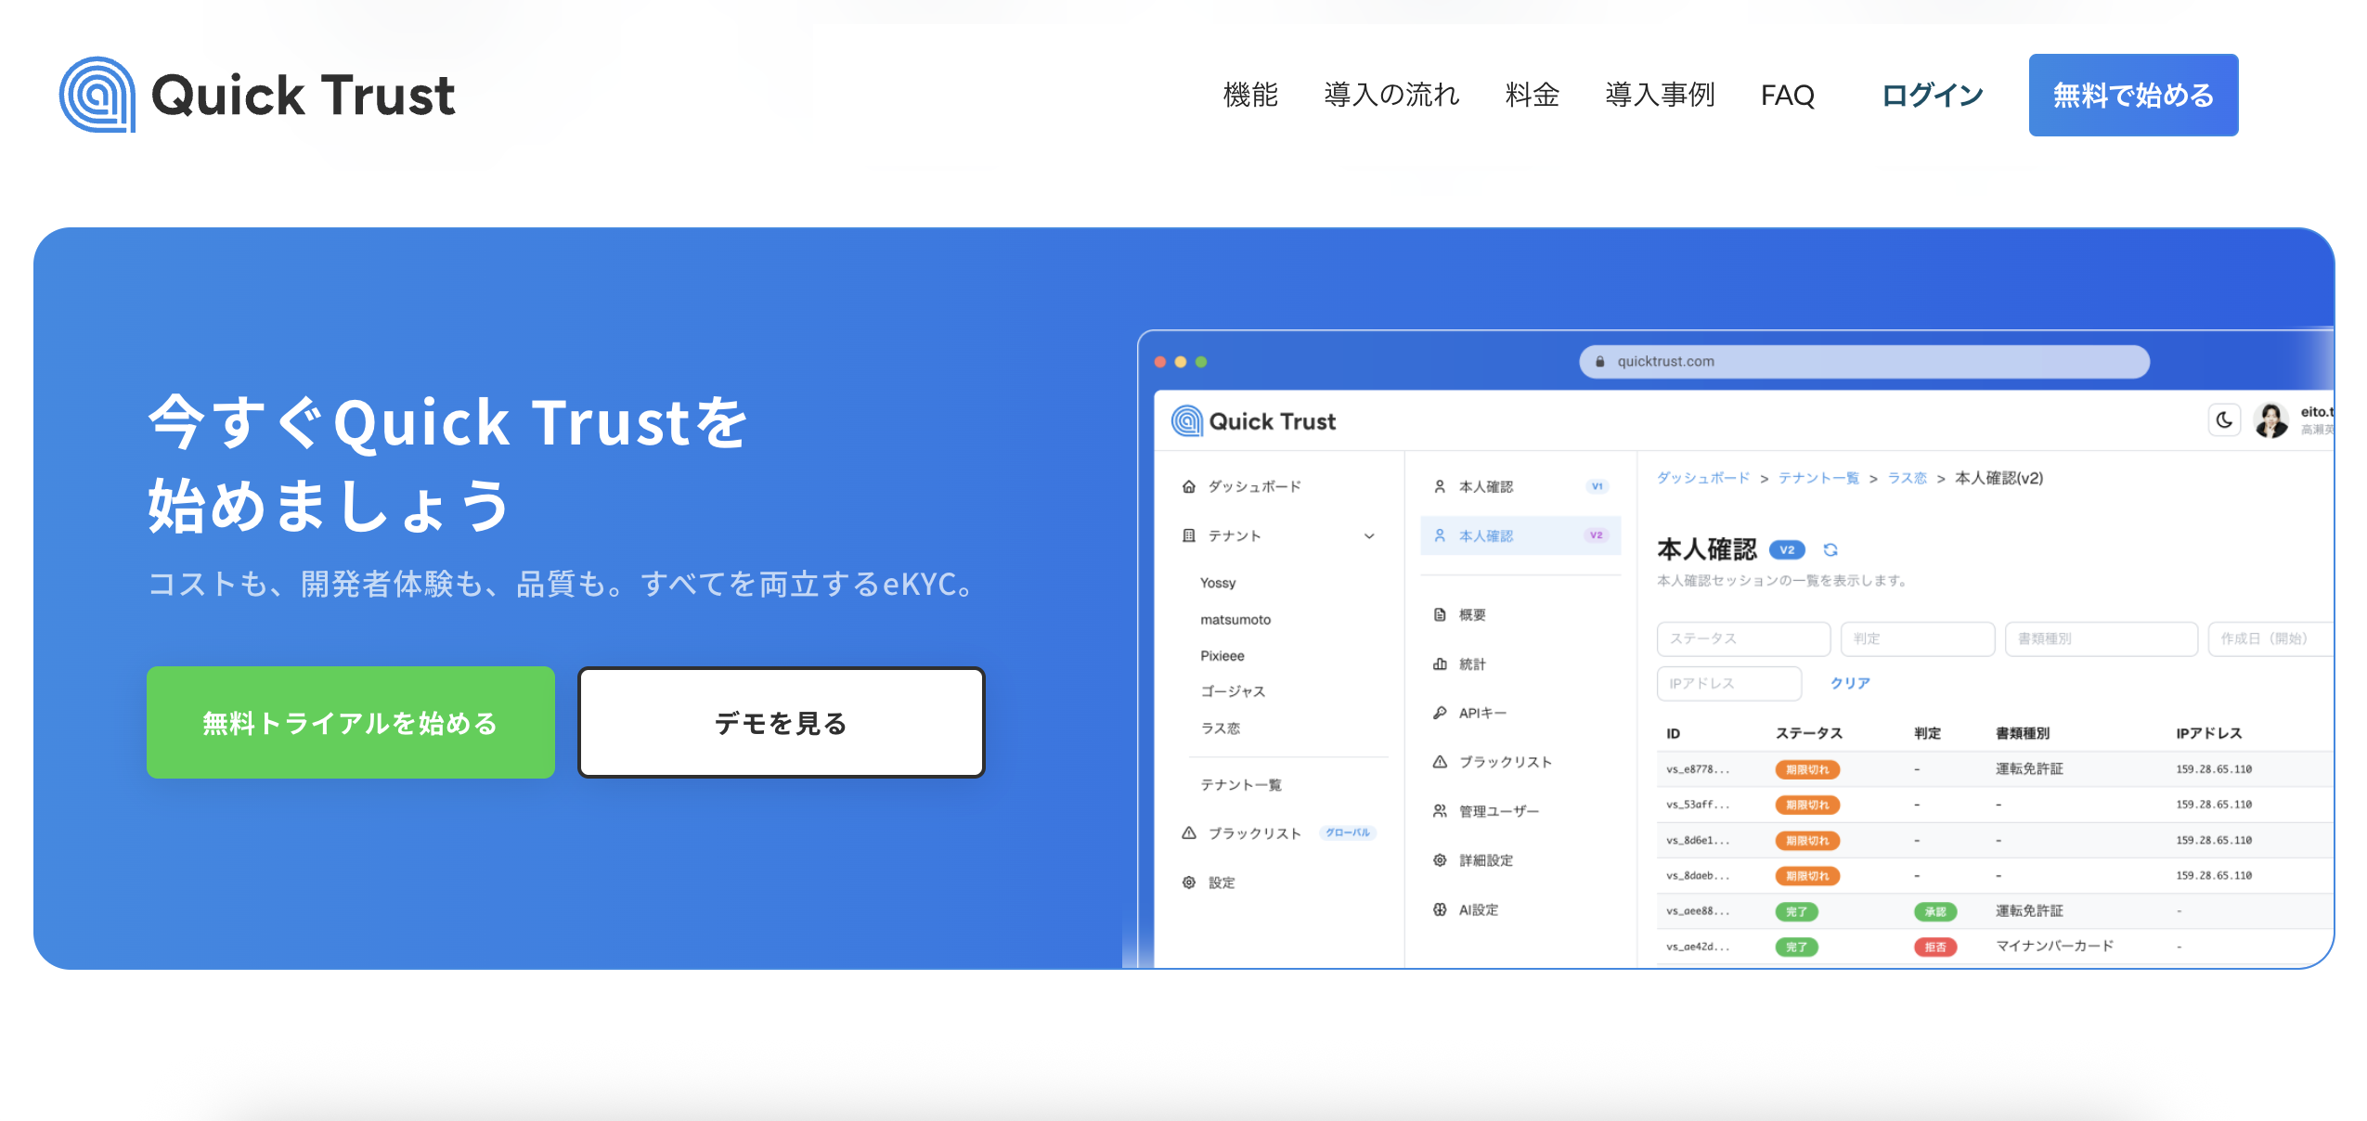The height and width of the screenshot is (1121, 2367).
Task: Click session ID vs_8d6e1...
Action: tap(1698, 840)
